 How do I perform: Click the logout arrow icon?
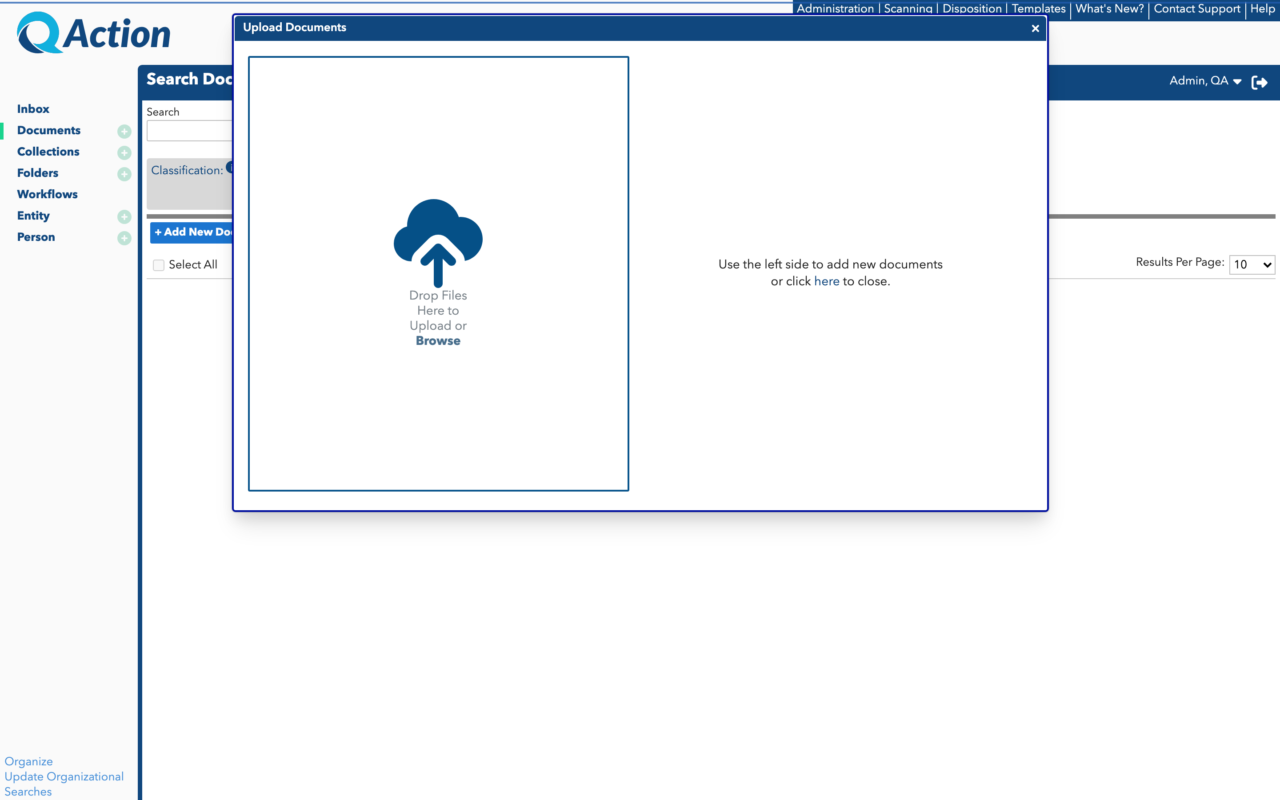(1260, 82)
